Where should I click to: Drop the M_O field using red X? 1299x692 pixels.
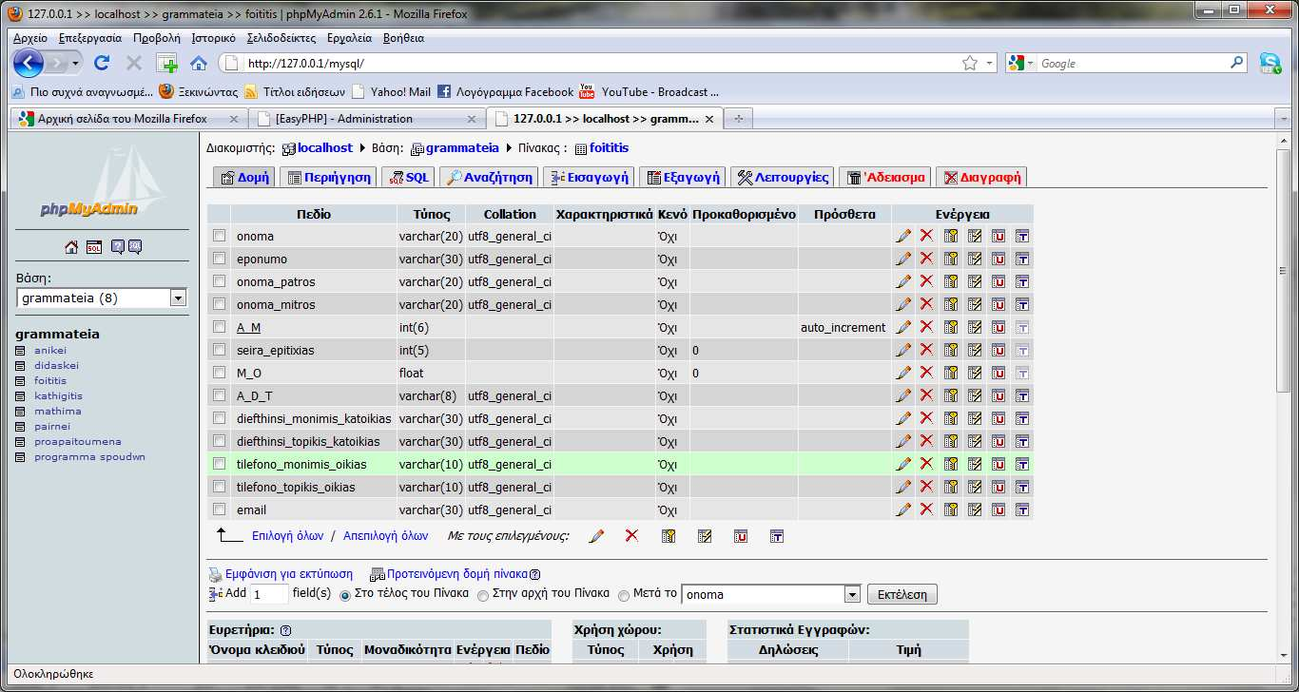[x=926, y=373]
